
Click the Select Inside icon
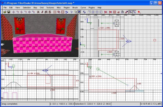pyautogui.click(x=50, y=12)
